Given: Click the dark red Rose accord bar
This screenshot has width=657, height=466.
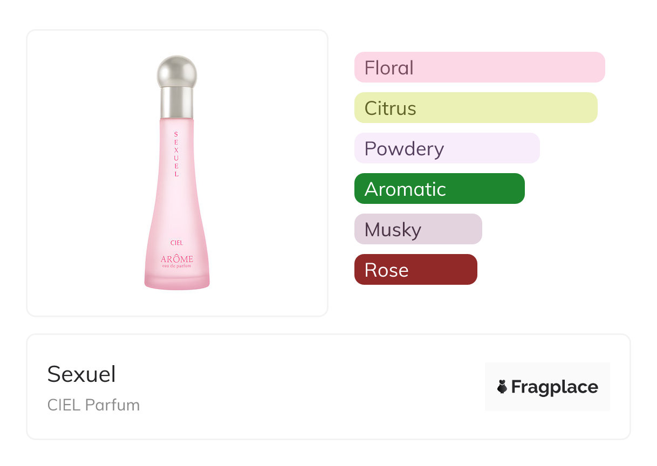Looking at the screenshot, I should [415, 270].
